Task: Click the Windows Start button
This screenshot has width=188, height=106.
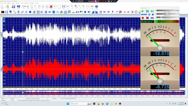Action: click(68, 104)
